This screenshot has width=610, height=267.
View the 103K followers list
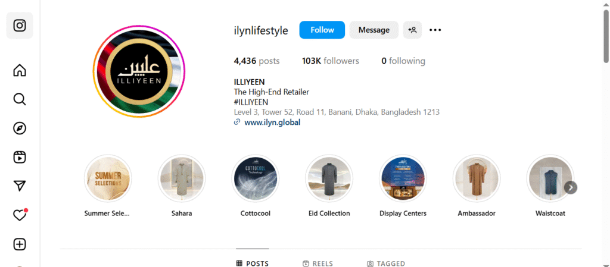coord(330,61)
